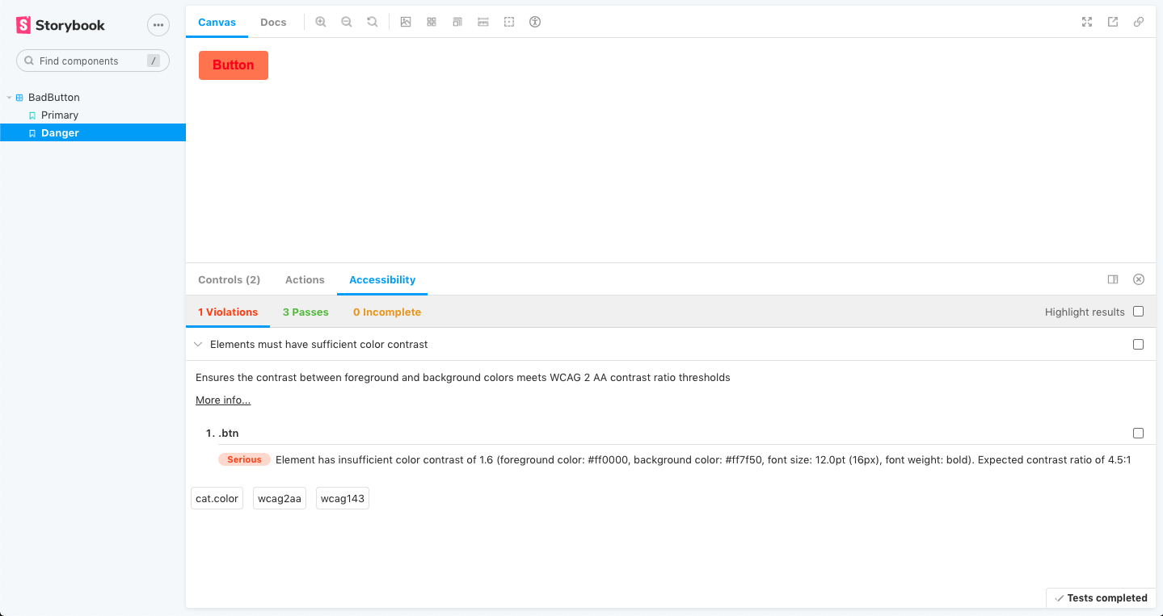
Task: Select the Danger story
Action: point(93,133)
